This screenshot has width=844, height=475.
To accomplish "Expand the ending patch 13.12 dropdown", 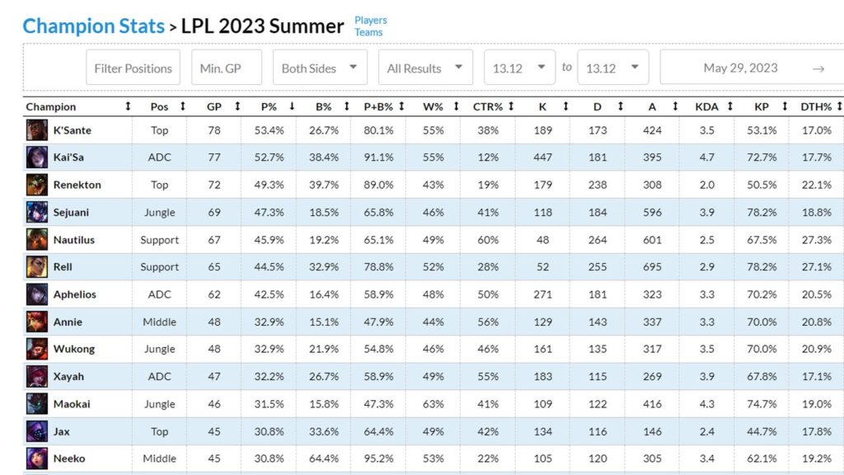I will pos(613,68).
